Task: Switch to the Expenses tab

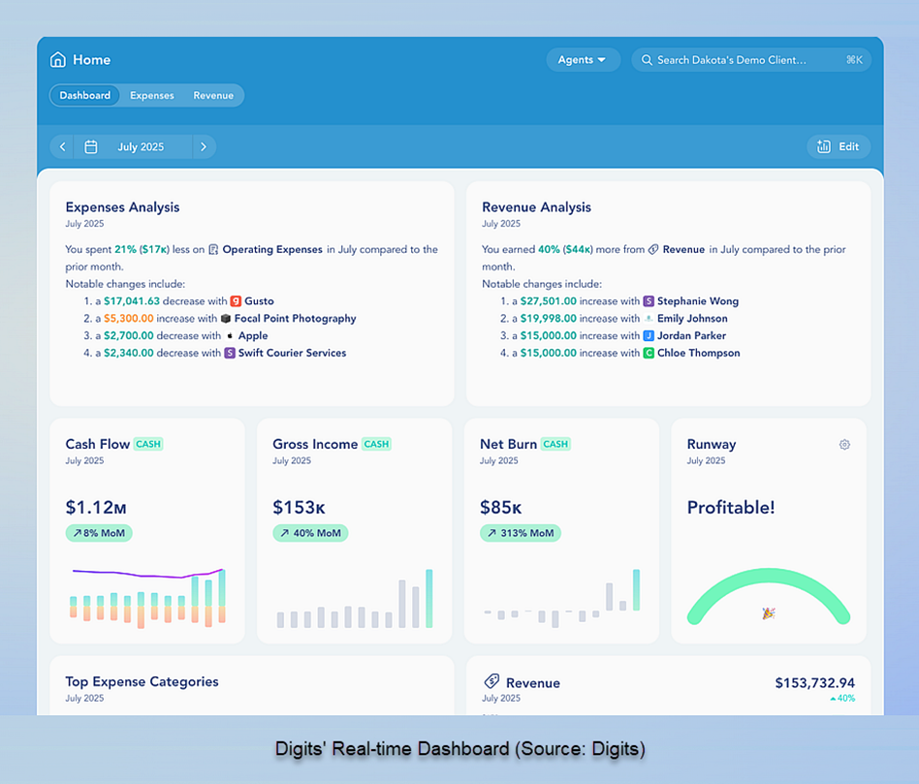Action: coord(152,96)
